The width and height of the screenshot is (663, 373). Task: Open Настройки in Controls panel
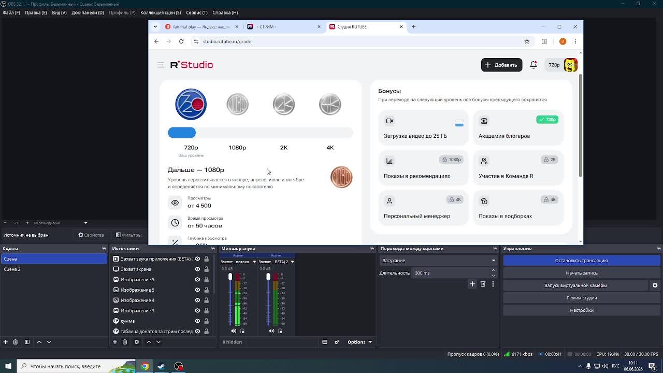click(x=582, y=310)
